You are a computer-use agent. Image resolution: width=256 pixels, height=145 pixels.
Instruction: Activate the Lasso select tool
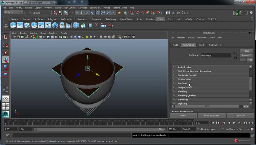click(5, 45)
